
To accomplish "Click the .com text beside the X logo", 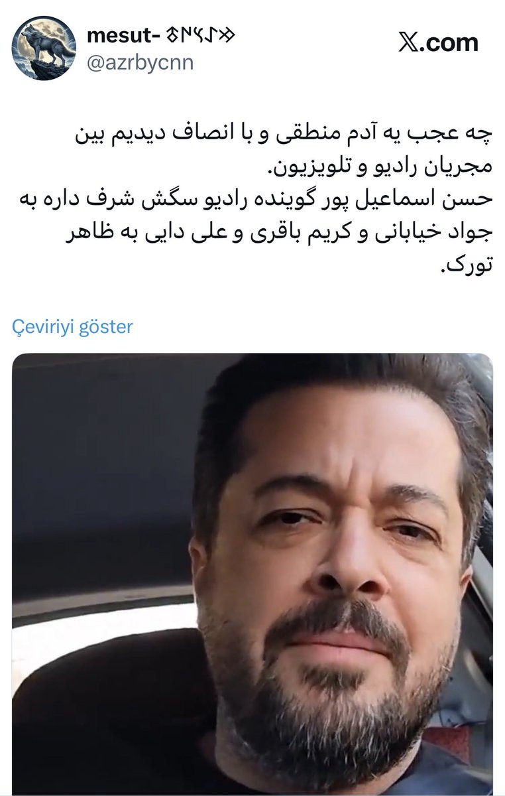I will (x=450, y=43).
